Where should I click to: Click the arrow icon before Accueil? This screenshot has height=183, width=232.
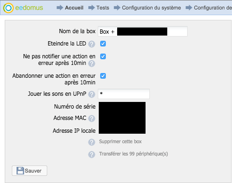pos(60,8)
